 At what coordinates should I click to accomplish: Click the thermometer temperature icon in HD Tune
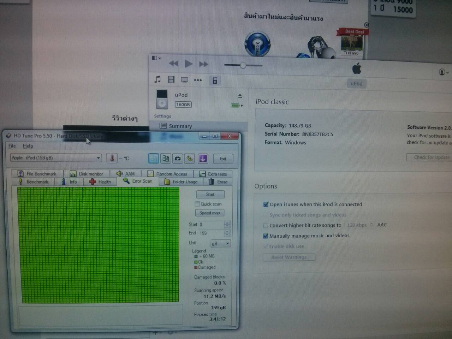(x=112, y=158)
